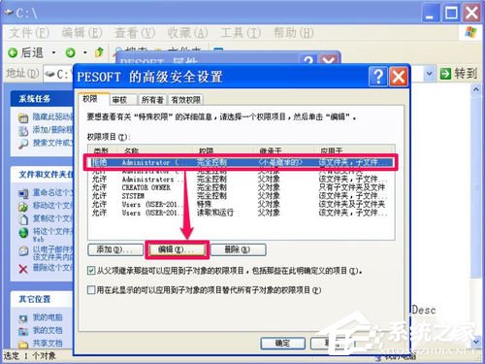Select the SYSTEM permission row
Viewport: 485px width, 364px height.
click(x=241, y=196)
